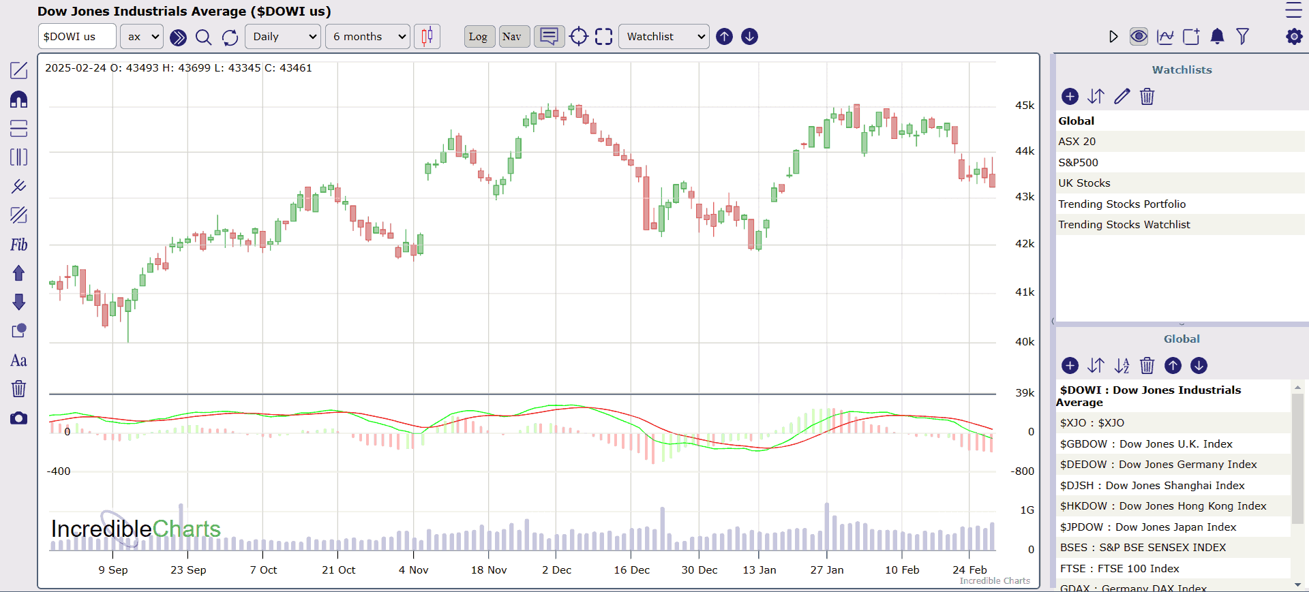Image resolution: width=1309 pixels, height=592 pixels.
Task: Select the arc drawing tool
Action: (x=19, y=99)
